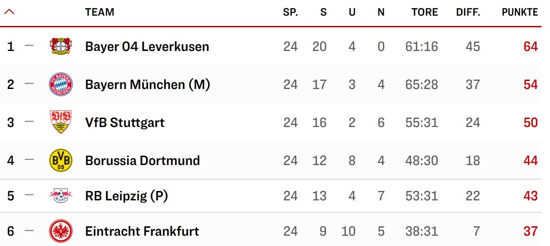The width and height of the screenshot is (550, 246).
Task: Open the RB Leipzig (P) team link
Action: coord(127,196)
